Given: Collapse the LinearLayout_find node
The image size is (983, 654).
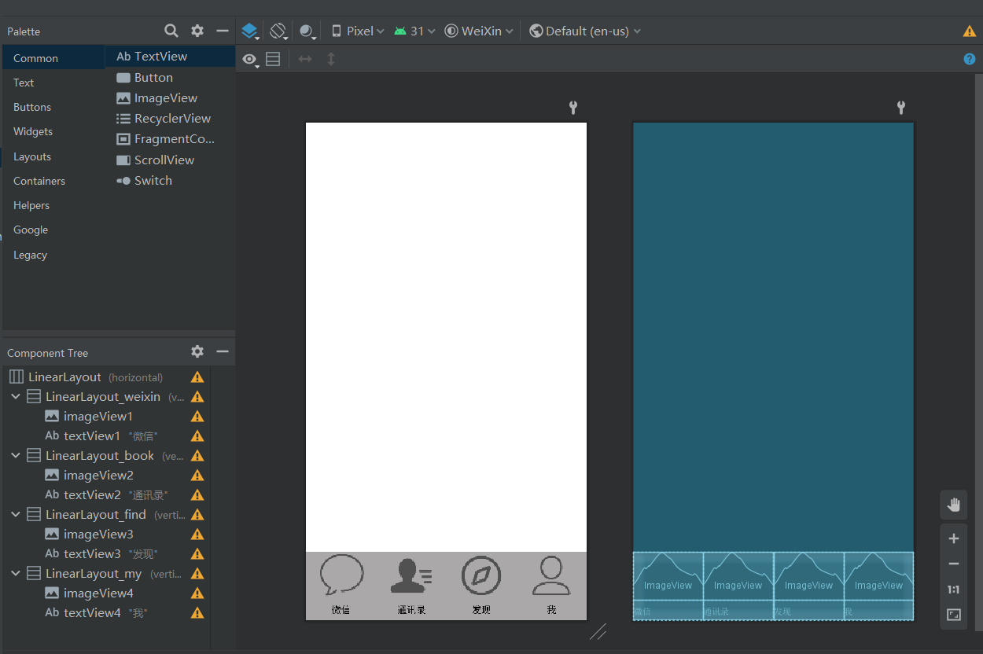Looking at the screenshot, I should coord(16,515).
